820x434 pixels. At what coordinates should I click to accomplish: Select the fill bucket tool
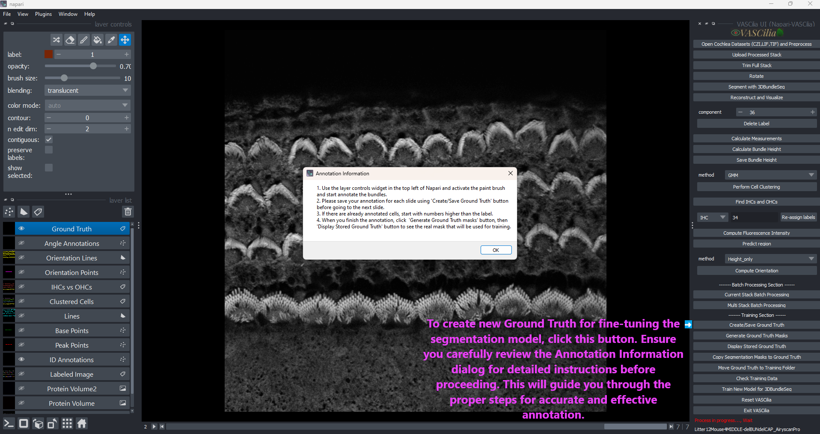[98, 40]
